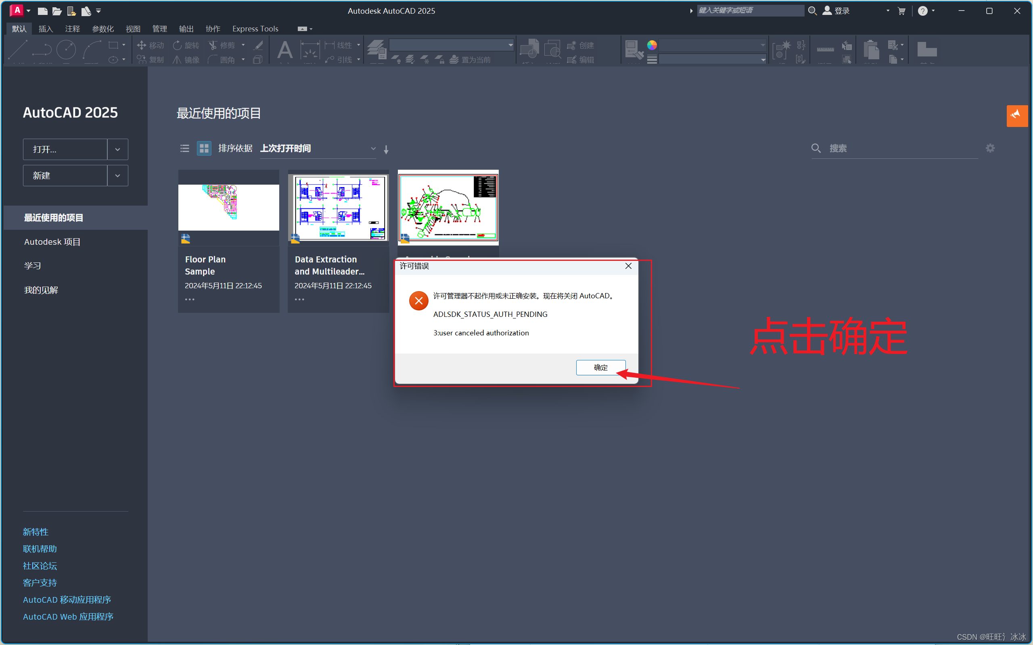This screenshot has width=1033, height=645.
Task: Switch recent projects to grid view
Action: click(x=204, y=148)
